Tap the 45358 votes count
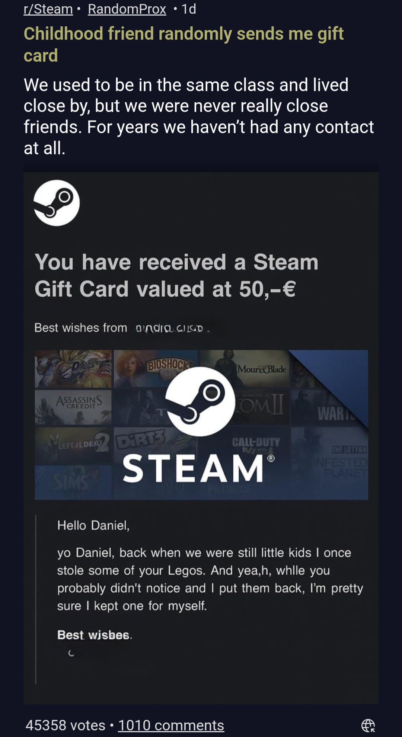 66,725
